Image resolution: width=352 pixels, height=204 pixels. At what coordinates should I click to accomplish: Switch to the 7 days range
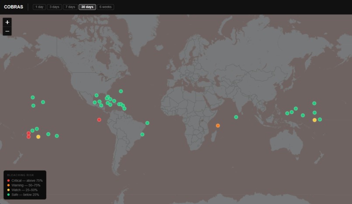(70, 7)
